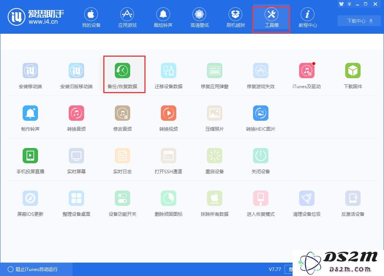The height and width of the screenshot is (276, 384).
Task: Open 清理设备垃圾 cleaner
Action: 306,204
